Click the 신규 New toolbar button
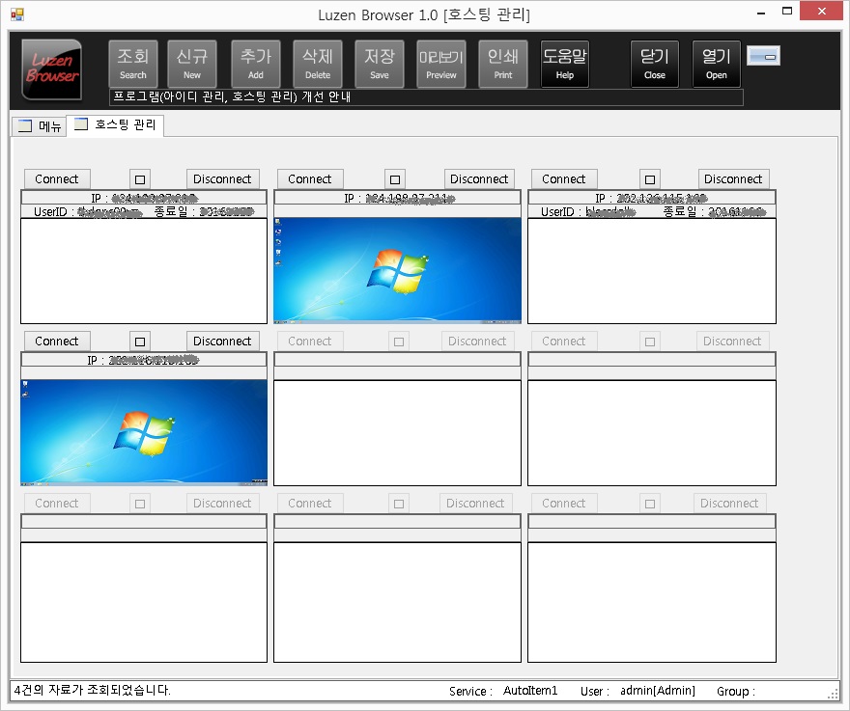850x711 pixels. click(x=192, y=64)
